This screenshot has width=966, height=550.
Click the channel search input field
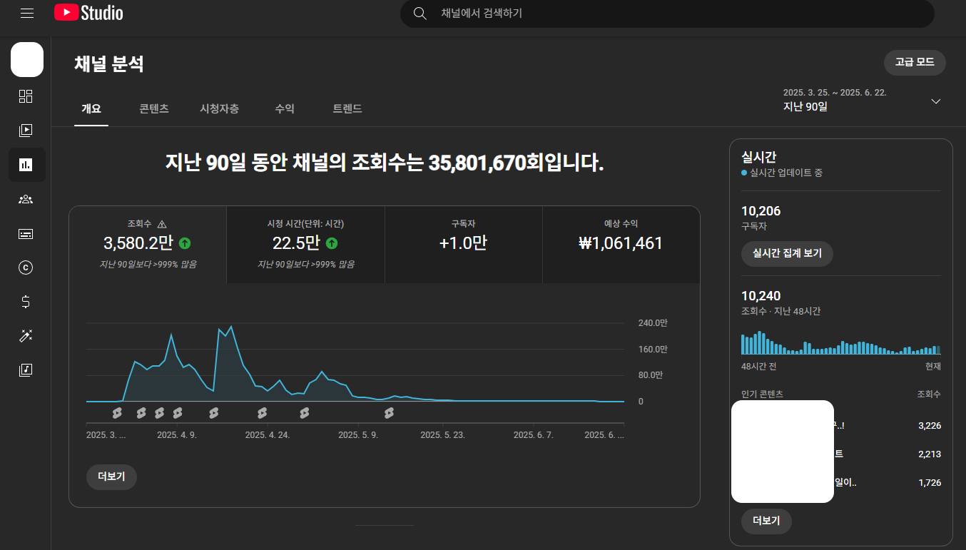click(667, 14)
